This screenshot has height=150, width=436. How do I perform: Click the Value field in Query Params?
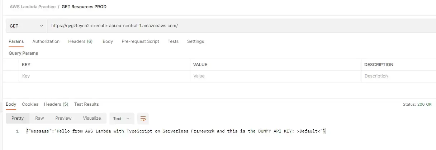pyautogui.click(x=275, y=76)
